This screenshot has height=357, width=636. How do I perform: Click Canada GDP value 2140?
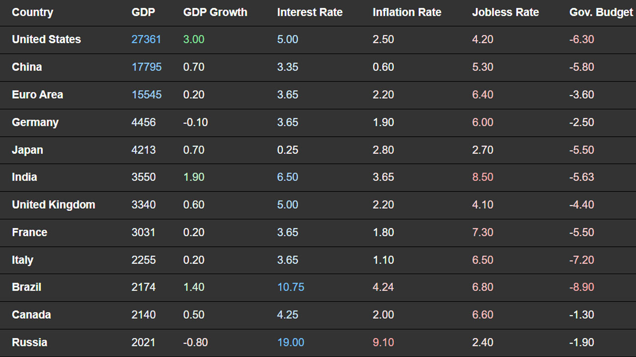click(x=144, y=315)
